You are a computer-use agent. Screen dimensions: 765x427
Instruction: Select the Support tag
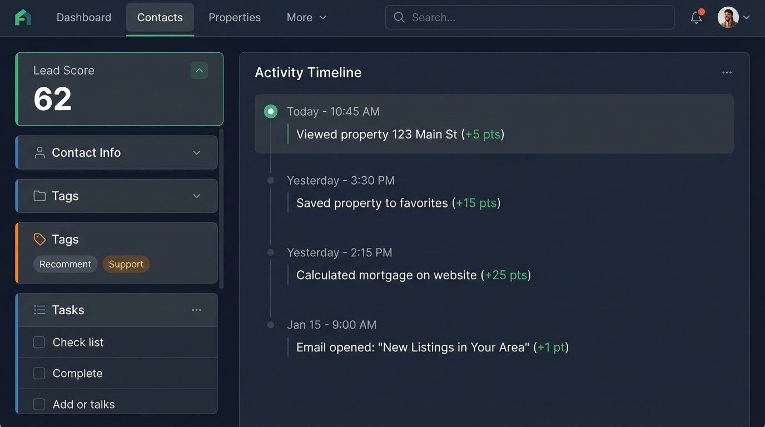coord(126,264)
